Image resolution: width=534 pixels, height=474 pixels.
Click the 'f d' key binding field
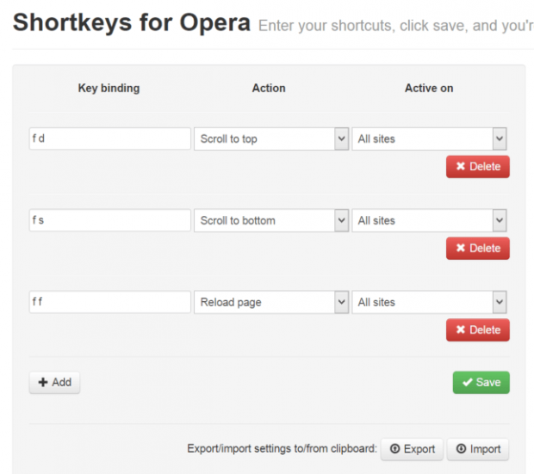coord(109,139)
